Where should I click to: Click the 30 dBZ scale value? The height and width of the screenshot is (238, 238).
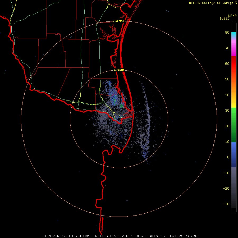click(227, 110)
